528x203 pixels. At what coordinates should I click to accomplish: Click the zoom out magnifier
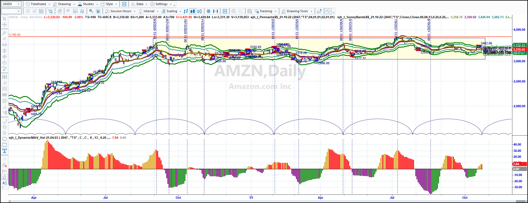click(x=241, y=11)
